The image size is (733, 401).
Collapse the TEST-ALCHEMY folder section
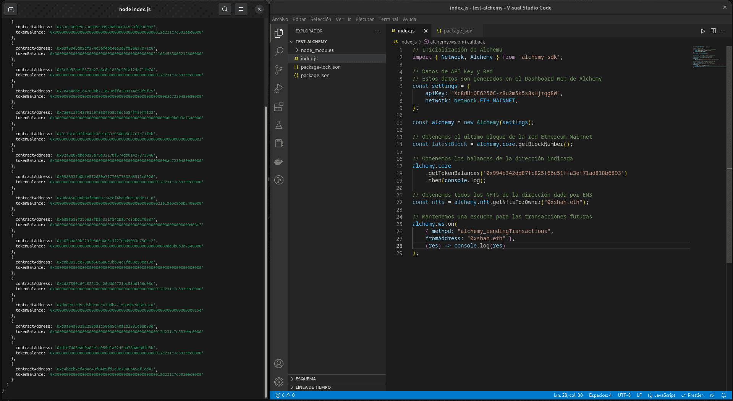coord(337,42)
